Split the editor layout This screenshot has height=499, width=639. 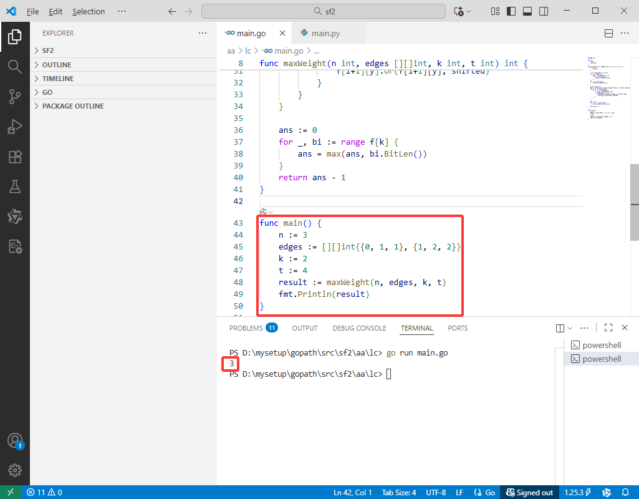click(x=608, y=34)
